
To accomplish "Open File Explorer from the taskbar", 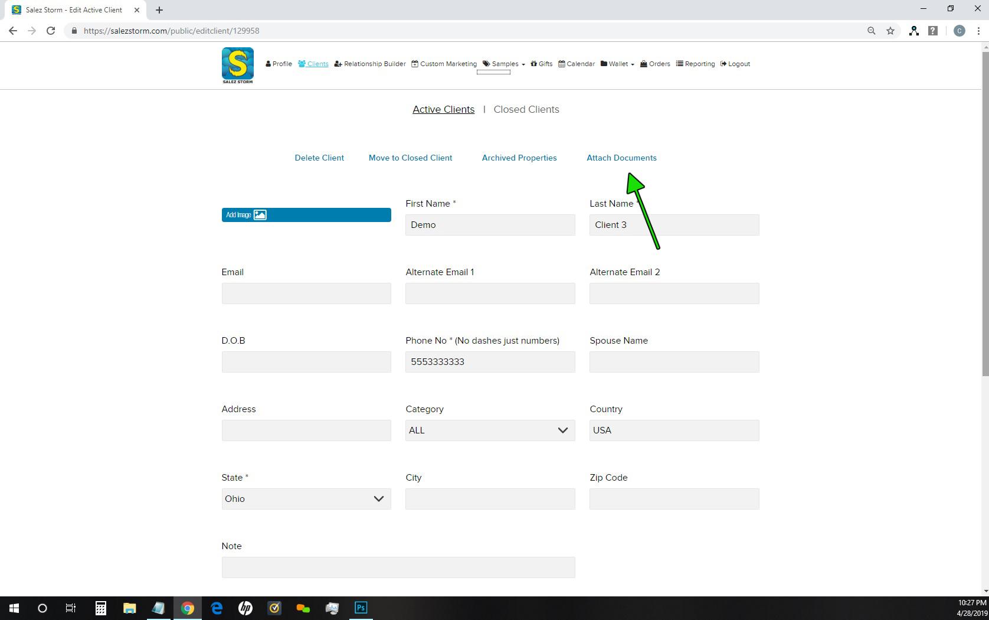I will pos(129,608).
